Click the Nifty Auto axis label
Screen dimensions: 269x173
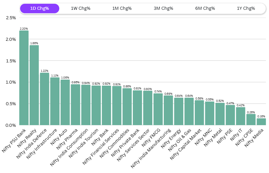point(59,137)
